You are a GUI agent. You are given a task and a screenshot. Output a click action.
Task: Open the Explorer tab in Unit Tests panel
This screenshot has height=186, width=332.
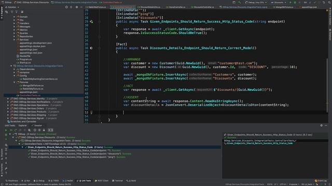23,126
